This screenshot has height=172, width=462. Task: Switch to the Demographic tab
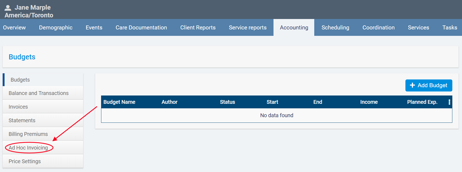[x=56, y=28]
